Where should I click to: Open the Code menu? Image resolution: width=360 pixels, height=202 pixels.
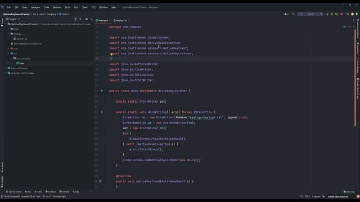tap(46, 7)
